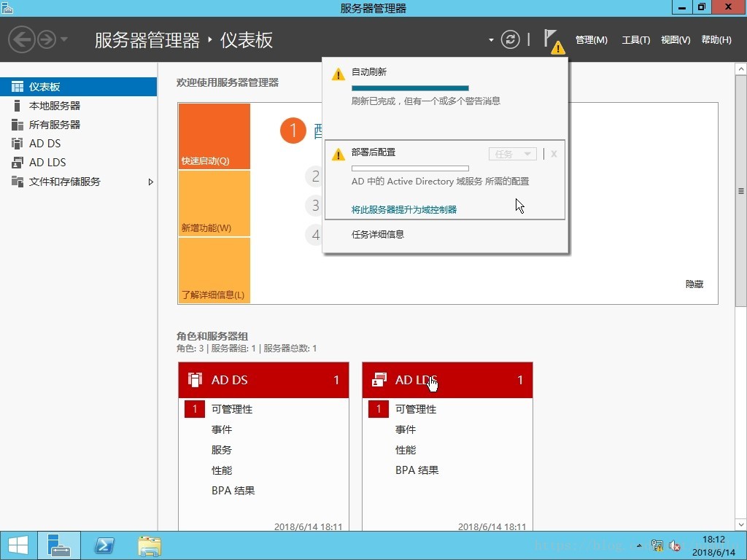Open the 视图(V) menu
Image resolution: width=747 pixels, height=560 pixels.
tap(676, 40)
